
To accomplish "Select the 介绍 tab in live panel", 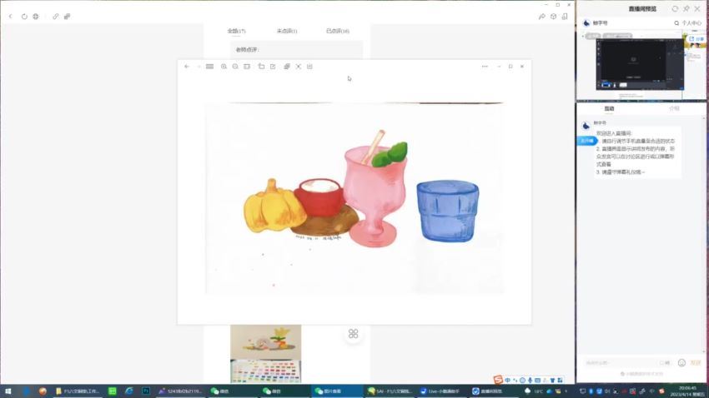I will pos(674,109).
